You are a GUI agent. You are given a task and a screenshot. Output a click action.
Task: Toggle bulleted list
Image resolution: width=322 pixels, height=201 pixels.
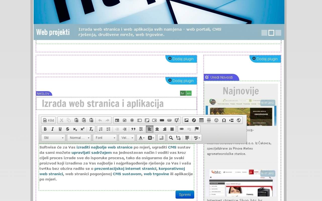[108, 129]
